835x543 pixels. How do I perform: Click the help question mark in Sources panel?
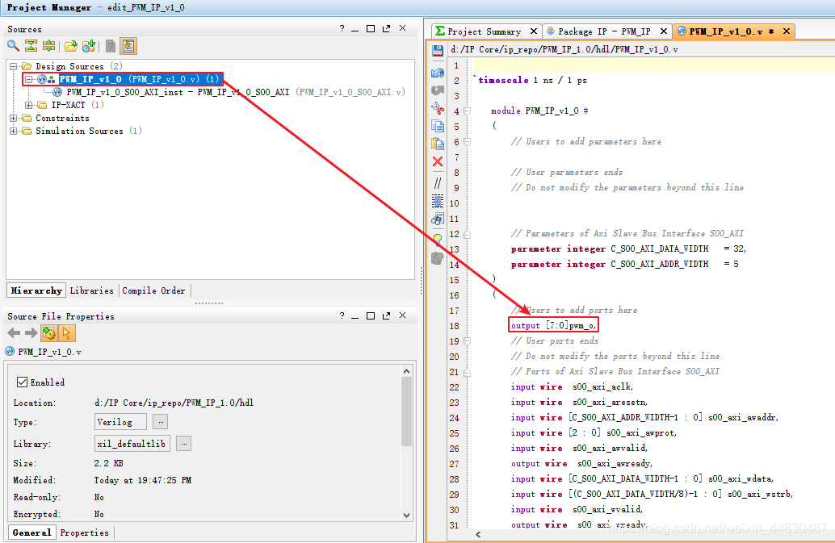click(342, 29)
